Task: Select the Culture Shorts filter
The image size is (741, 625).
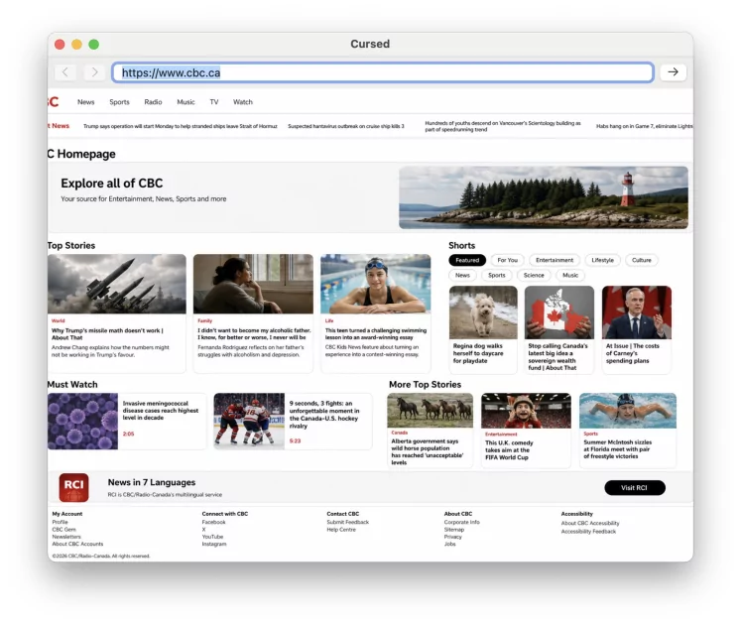Action: pyautogui.click(x=641, y=260)
